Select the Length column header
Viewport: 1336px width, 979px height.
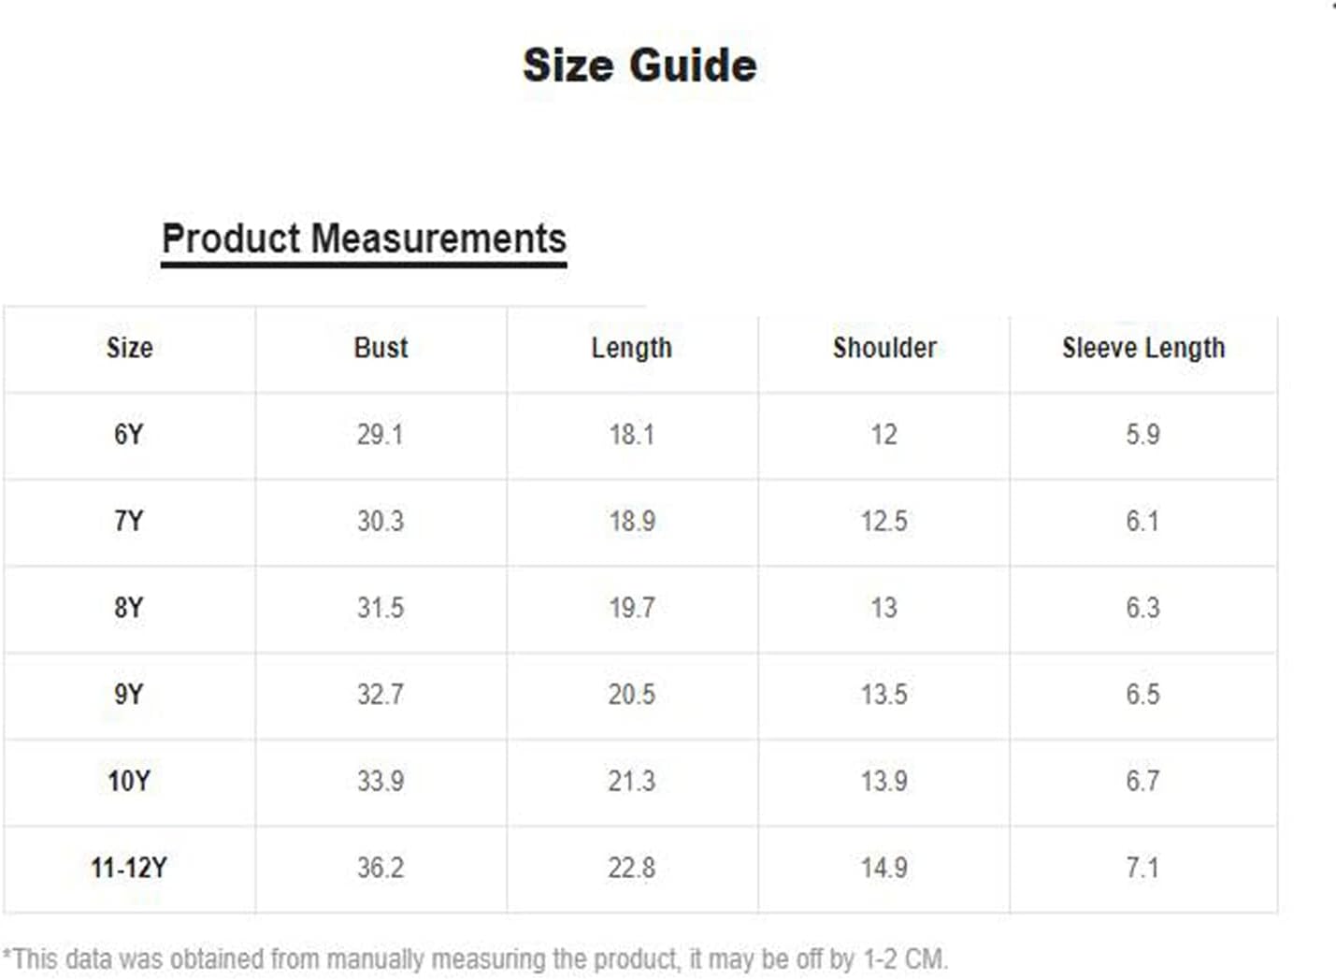(x=631, y=348)
